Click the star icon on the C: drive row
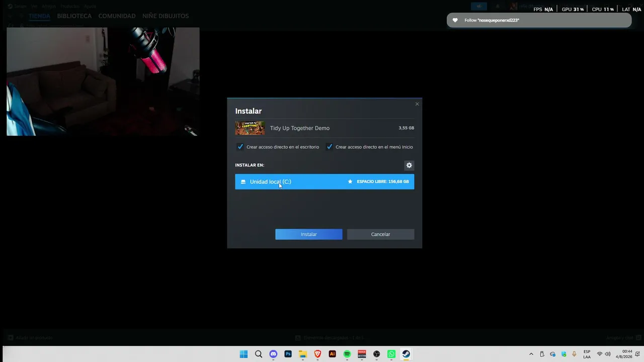The height and width of the screenshot is (362, 644). (350, 182)
